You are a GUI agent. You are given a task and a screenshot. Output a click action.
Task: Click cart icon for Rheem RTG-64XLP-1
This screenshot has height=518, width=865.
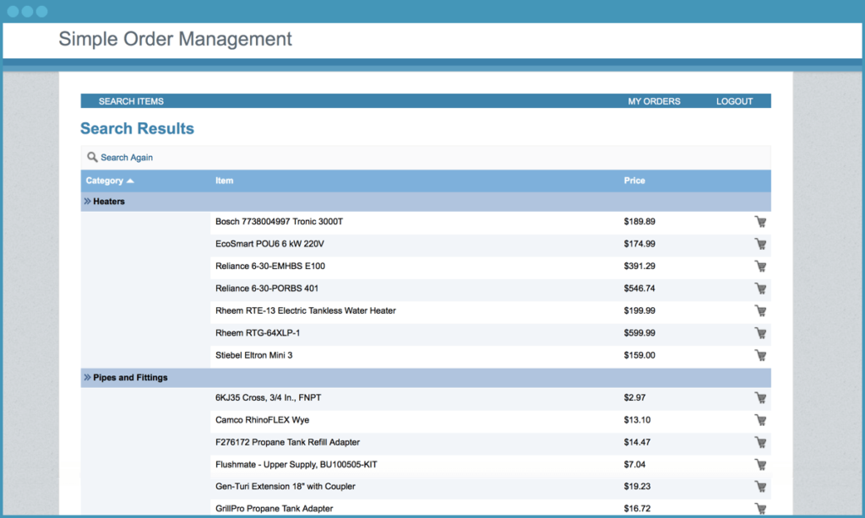[x=759, y=333]
